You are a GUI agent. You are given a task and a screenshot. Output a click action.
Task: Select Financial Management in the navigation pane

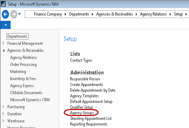point(25,43)
